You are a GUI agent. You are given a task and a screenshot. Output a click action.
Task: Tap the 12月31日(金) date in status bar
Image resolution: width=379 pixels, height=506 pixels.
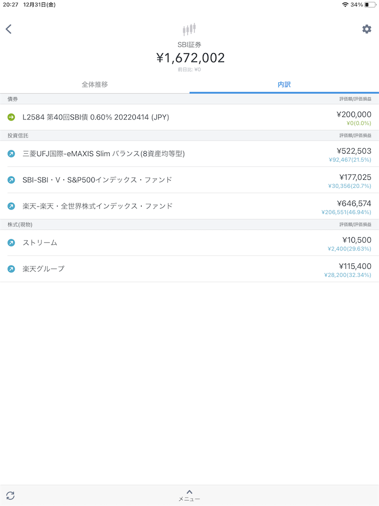(x=39, y=4)
